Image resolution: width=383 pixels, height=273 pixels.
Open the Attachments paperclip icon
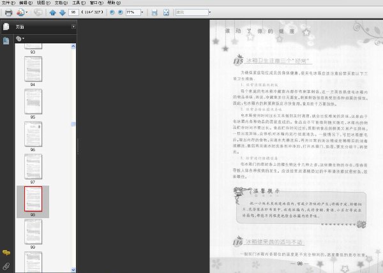click(x=6, y=266)
